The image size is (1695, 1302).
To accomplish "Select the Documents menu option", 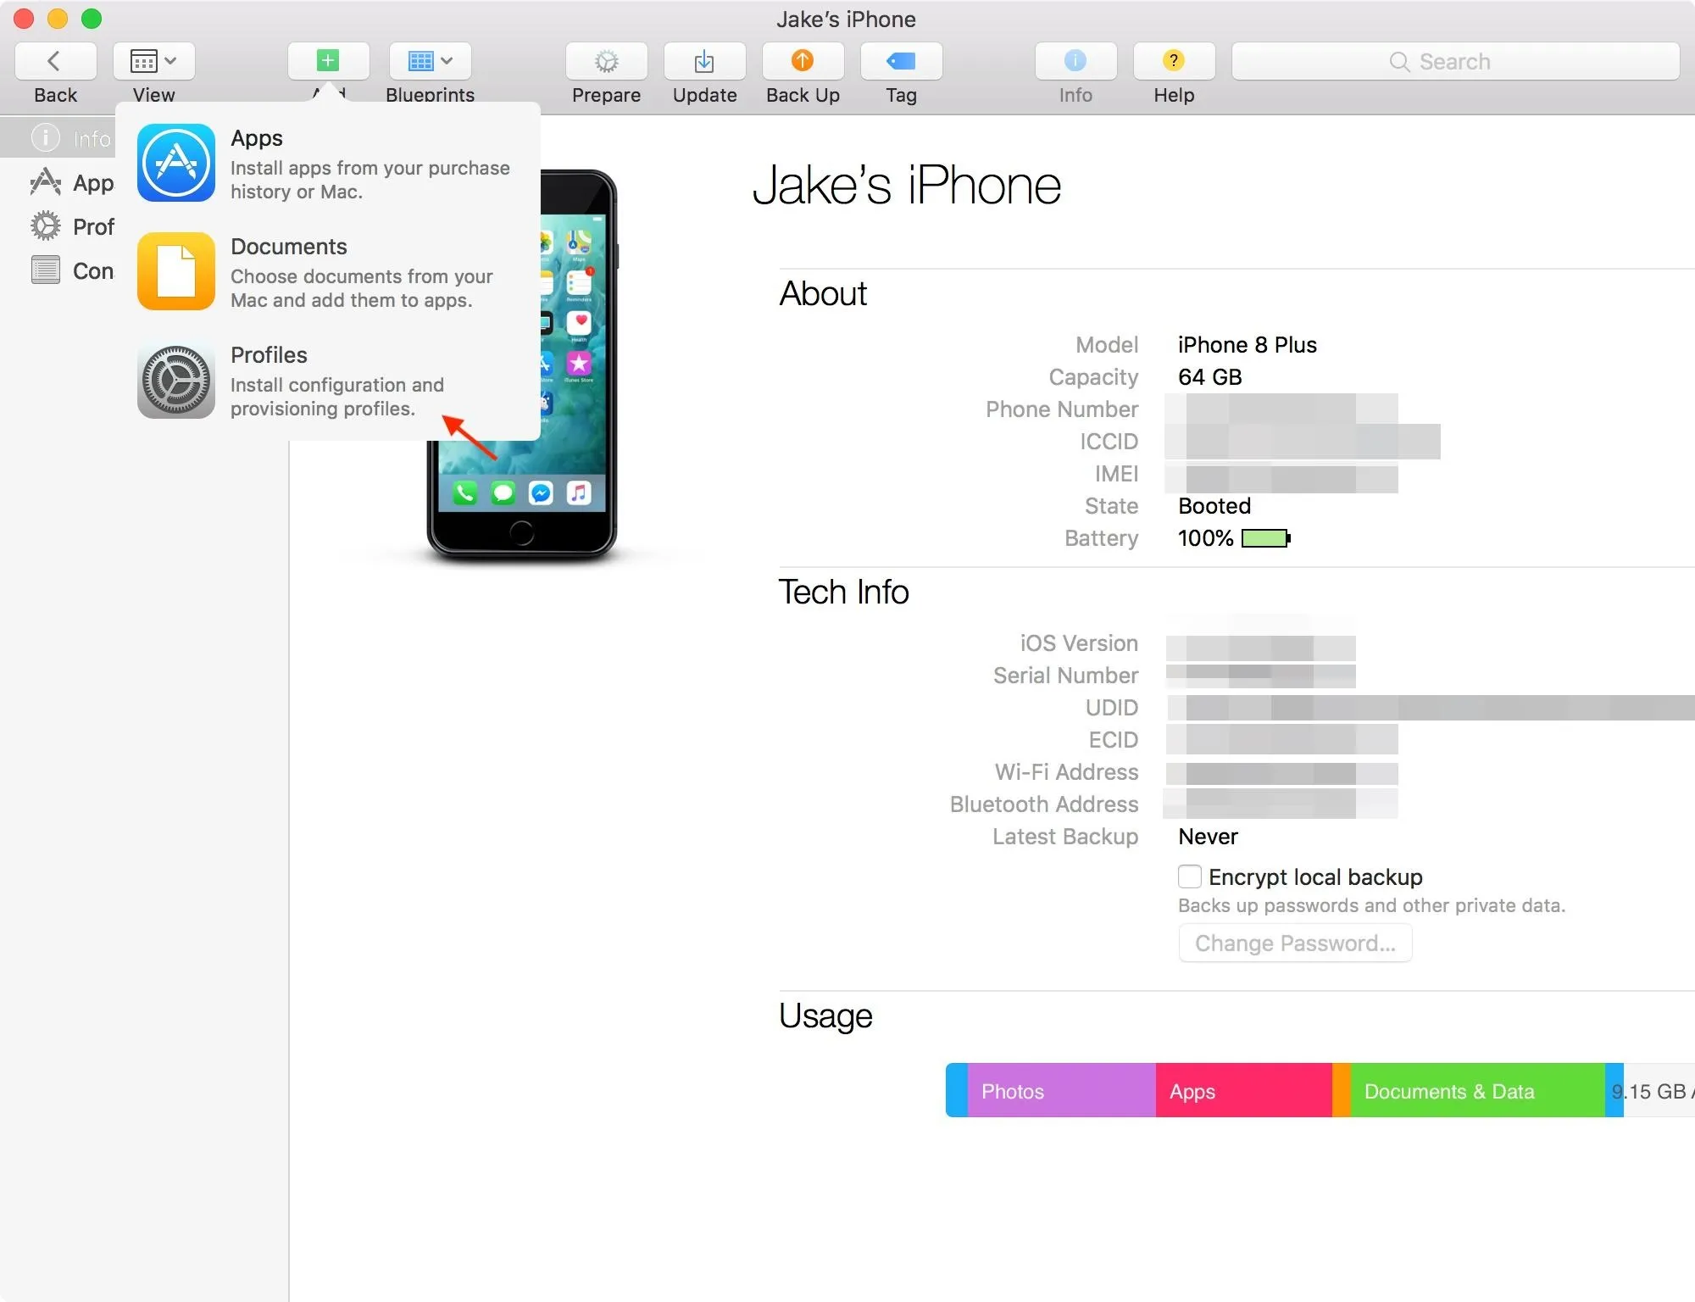I will [x=328, y=270].
